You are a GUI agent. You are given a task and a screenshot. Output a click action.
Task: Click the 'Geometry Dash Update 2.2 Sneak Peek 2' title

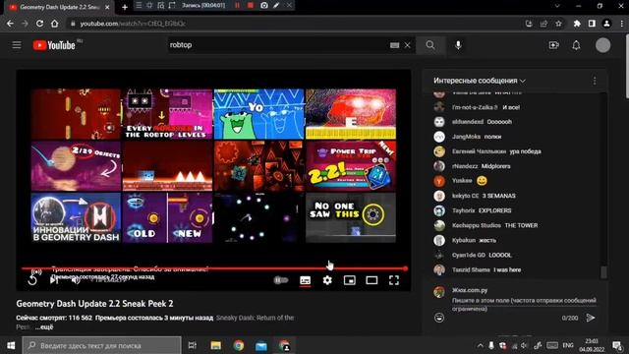point(94,304)
